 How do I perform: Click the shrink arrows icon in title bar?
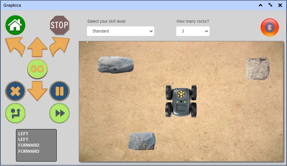[x=270, y=5]
